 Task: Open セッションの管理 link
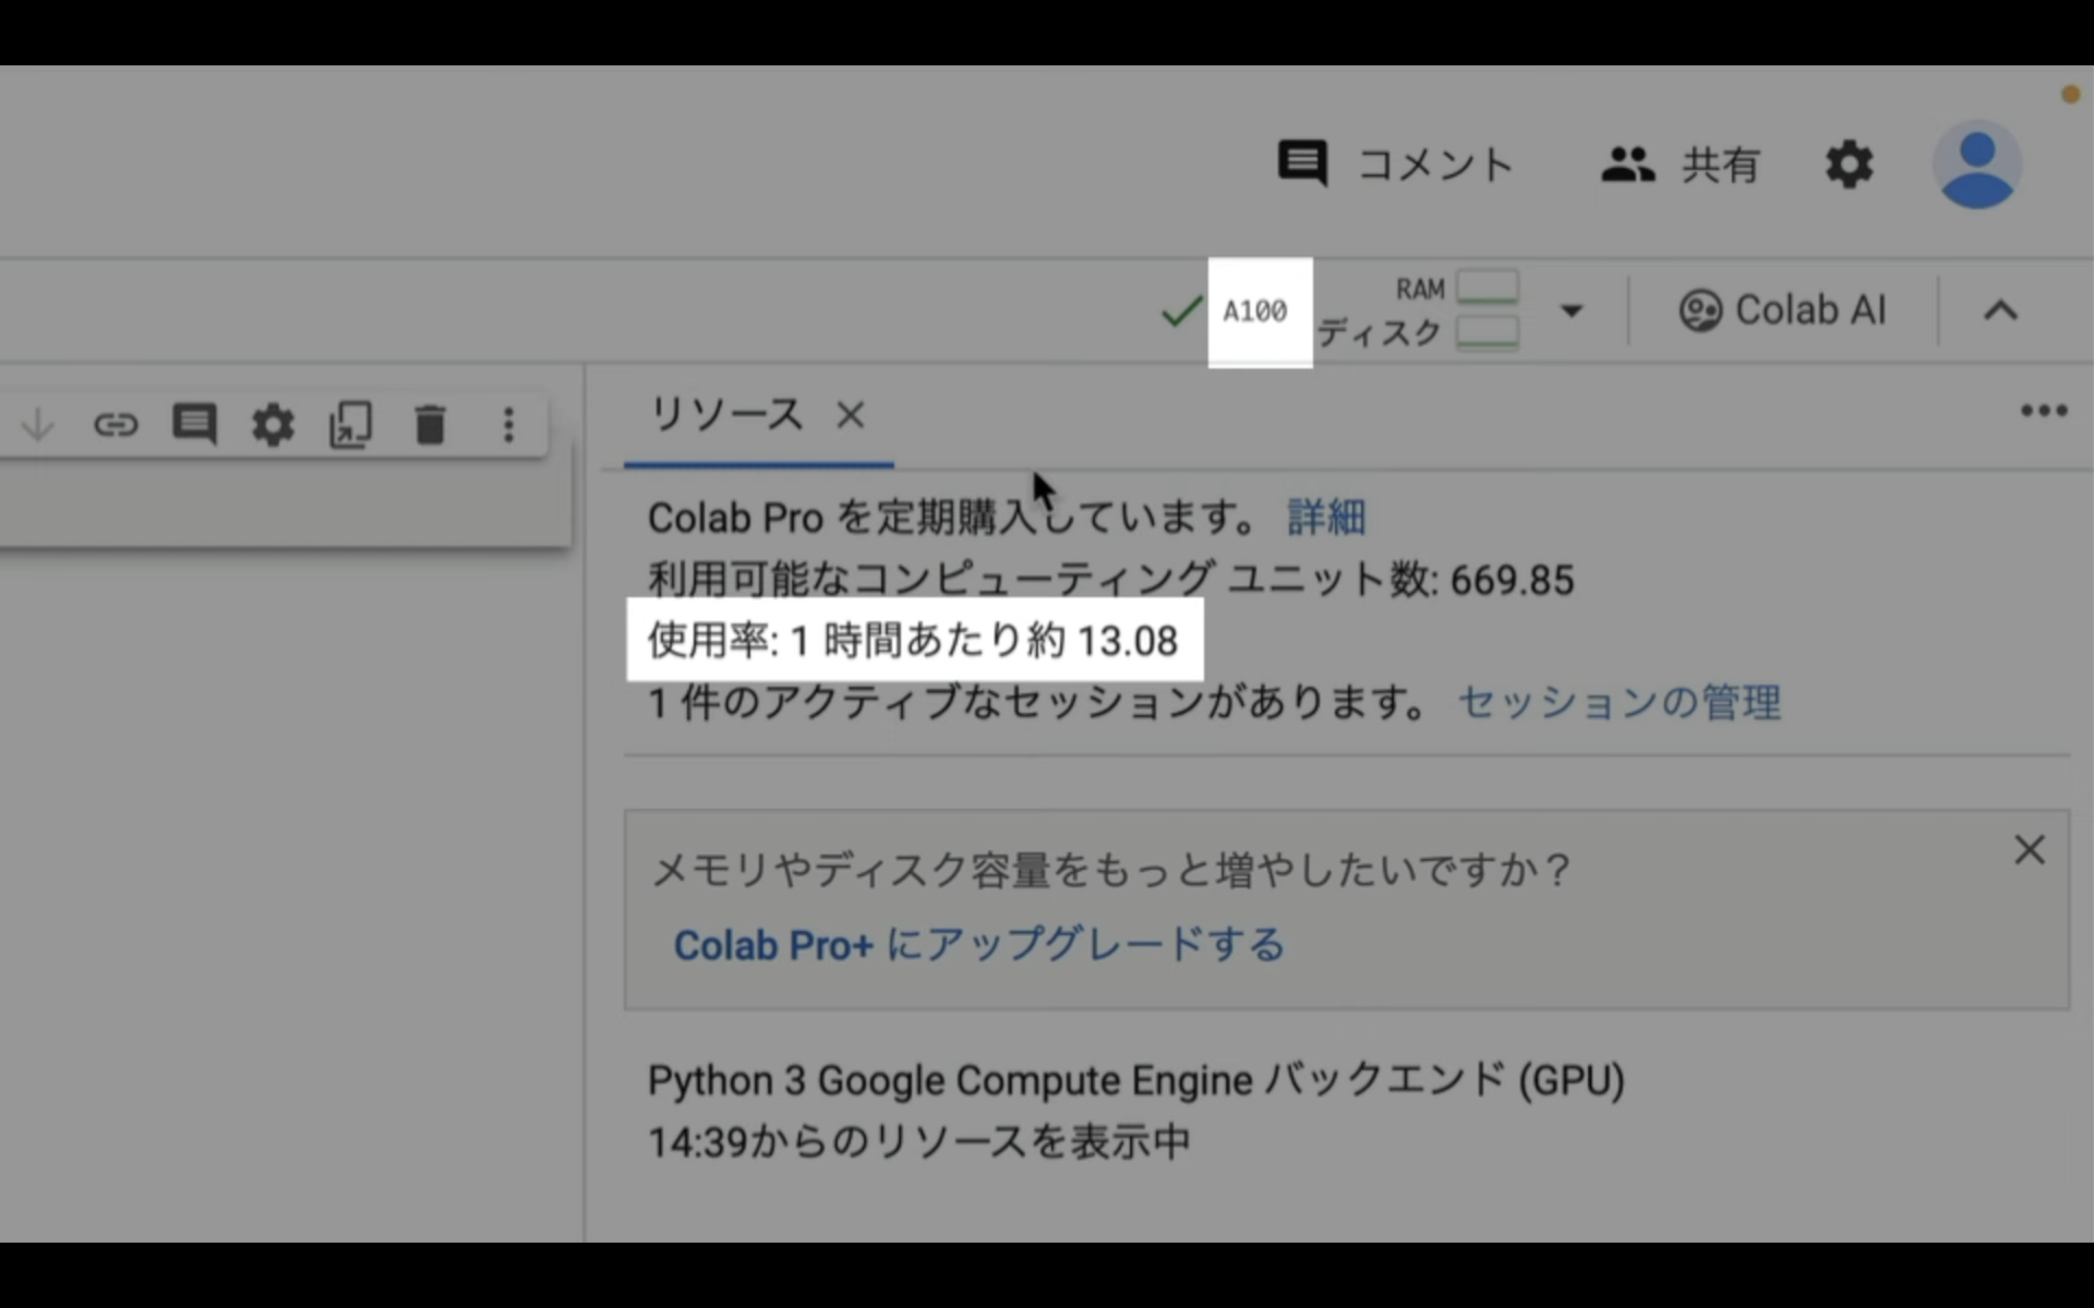(x=1620, y=703)
